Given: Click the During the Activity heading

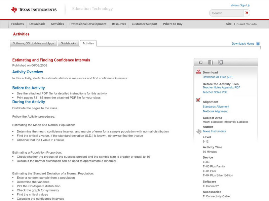Looking at the screenshot, I should coord(29,102).
